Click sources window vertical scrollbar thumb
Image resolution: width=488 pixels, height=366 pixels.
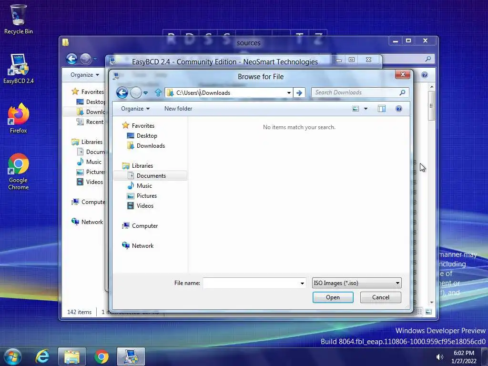point(431,106)
